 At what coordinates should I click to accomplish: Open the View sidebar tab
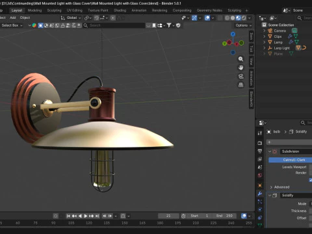[252, 62]
